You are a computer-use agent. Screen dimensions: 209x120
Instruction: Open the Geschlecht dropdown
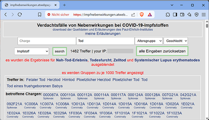(176, 41)
